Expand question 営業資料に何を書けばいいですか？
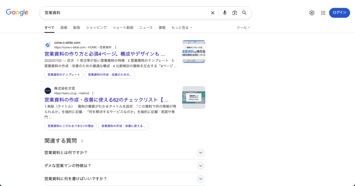Image resolution: width=355 pixels, height=186 pixels. (x=125, y=179)
